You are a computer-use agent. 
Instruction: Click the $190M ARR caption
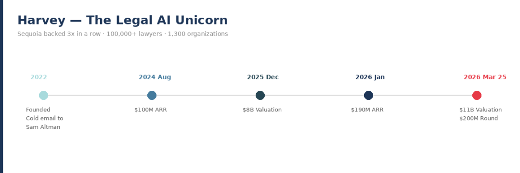point(367,110)
